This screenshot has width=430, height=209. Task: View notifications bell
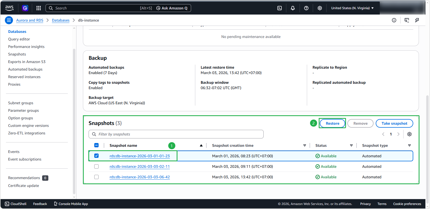point(293,8)
